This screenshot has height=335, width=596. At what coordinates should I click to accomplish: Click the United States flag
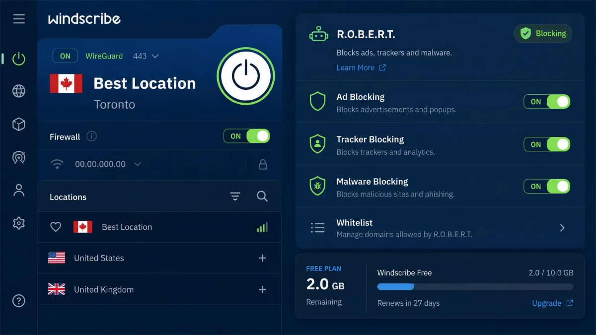(57, 258)
